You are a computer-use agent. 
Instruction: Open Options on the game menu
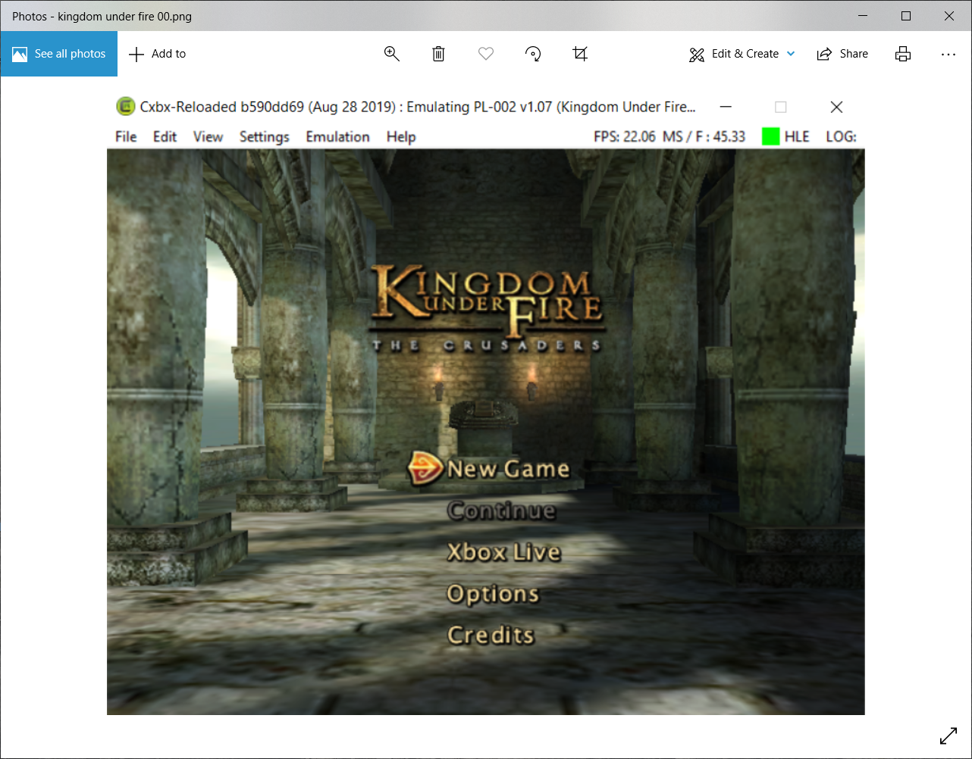(x=493, y=594)
